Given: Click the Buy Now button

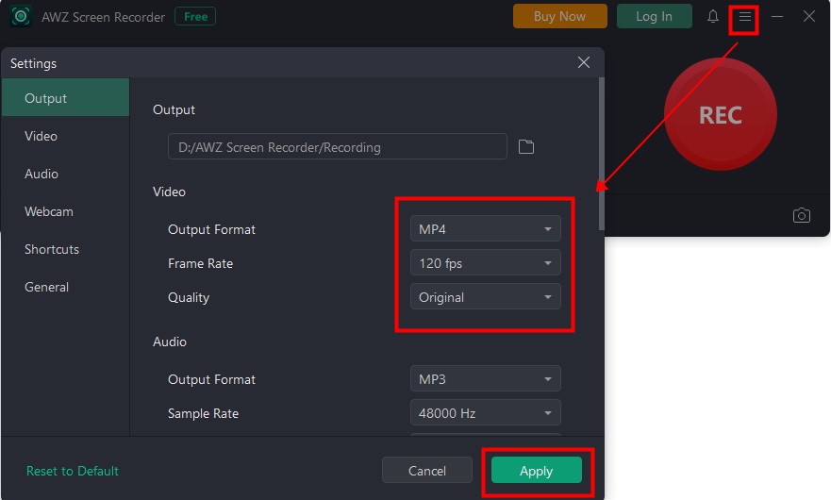Looking at the screenshot, I should tap(559, 16).
